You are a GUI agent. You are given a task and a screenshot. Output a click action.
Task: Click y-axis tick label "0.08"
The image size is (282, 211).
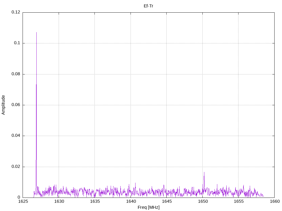coord(16,74)
